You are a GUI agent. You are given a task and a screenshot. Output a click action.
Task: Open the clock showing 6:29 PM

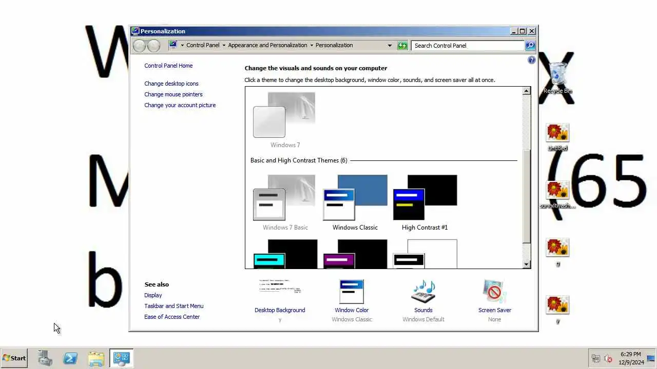pyautogui.click(x=631, y=358)
